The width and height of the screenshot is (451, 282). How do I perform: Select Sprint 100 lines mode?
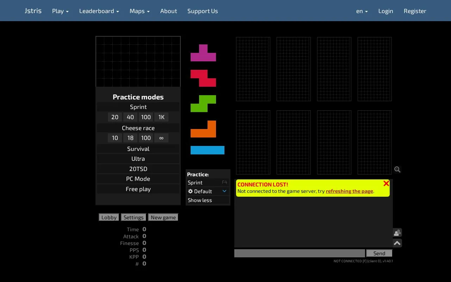point(146,117)
